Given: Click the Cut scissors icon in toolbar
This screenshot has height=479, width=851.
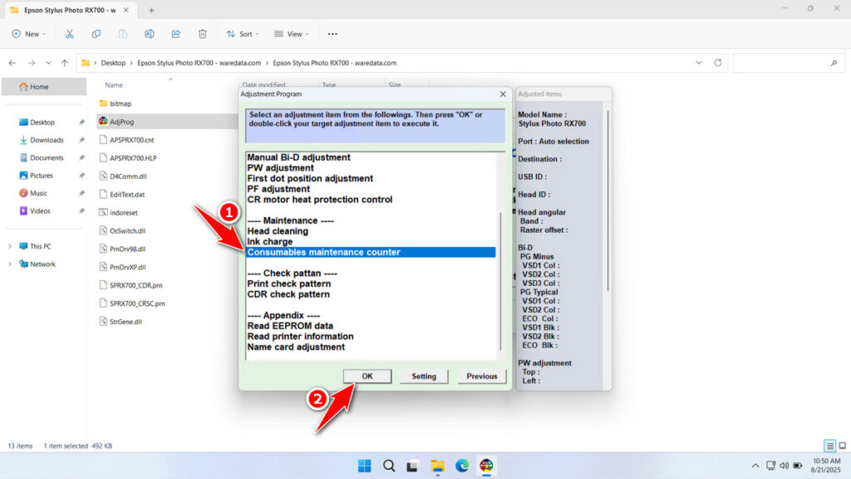Looking at the screenshot, I should tap(70, 33).
